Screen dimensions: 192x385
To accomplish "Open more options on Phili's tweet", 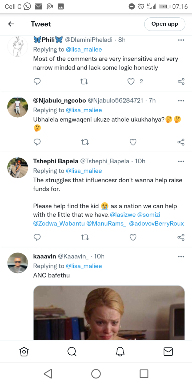I will tap(181, 40).
